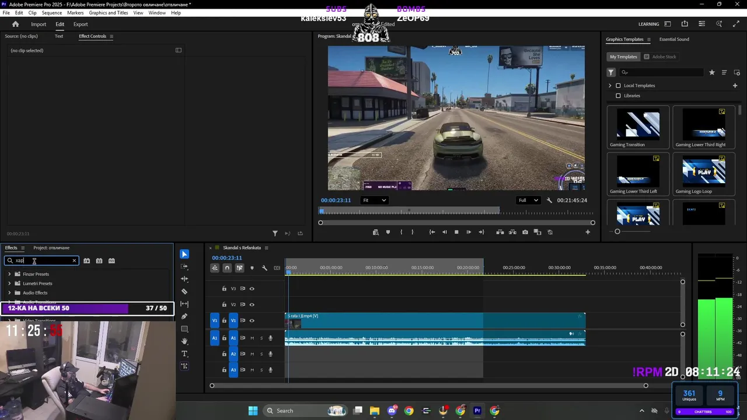The image size is (747, 420).
Task: Open the Graphics and Titles menu
Action: point(109,13)
